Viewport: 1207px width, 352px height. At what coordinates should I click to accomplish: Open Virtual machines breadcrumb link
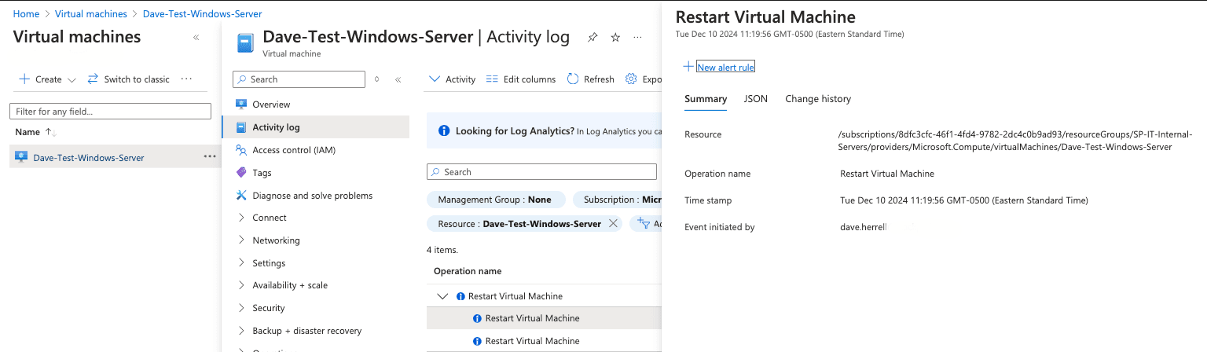tap(90, 14)
